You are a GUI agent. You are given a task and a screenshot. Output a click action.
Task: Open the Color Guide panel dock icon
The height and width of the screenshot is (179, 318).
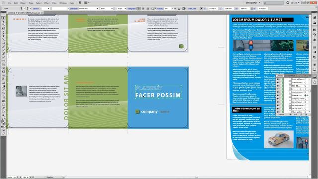tap(314, 23)
